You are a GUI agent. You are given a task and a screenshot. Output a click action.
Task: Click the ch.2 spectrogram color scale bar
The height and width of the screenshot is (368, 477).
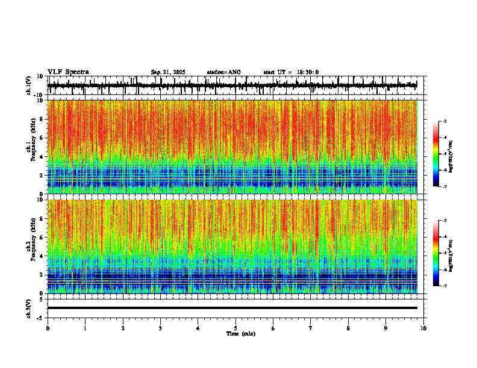coord(436,253)
